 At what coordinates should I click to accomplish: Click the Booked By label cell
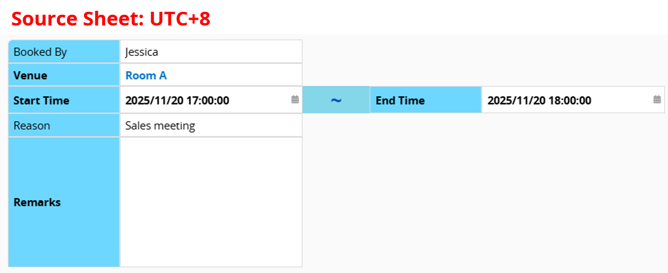64,52
